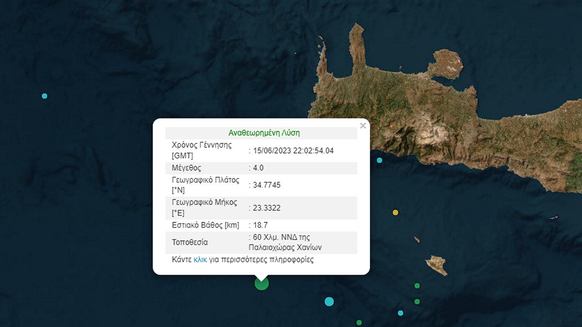Image resolution: width=582 pixels, height=327 pixels.
Task: Click the round Akrotiri peninsula on the map
Action: [445, 63]
